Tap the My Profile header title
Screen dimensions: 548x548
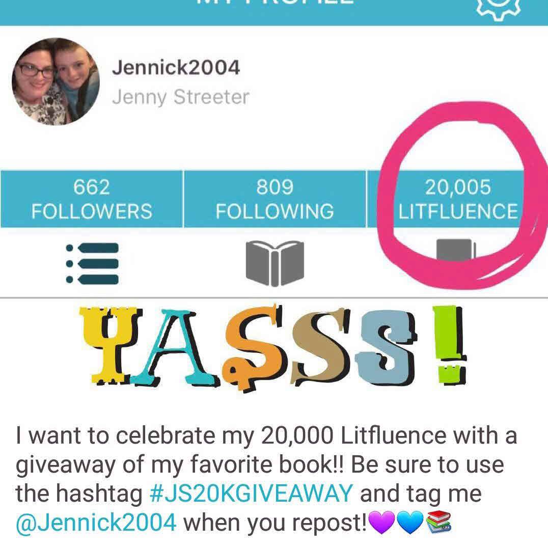point(275,2)
